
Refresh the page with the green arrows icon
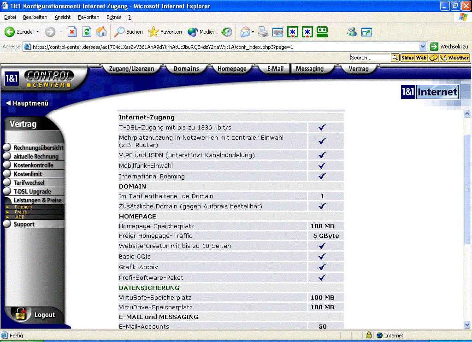87,32
